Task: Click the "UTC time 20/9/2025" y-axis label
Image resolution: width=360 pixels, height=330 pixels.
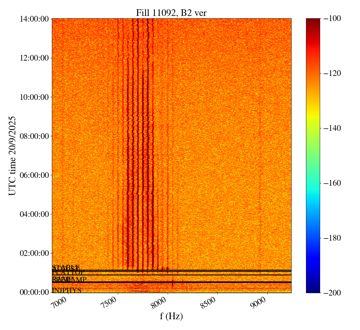Action: (x=12, y=155)
